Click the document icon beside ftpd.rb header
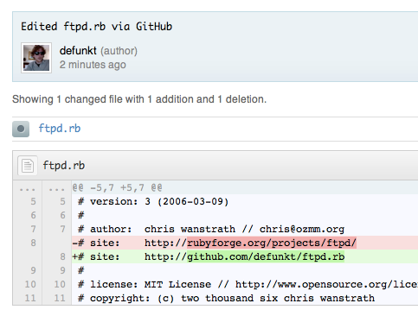This screenshot has height=316, width=418. click(x=28, y=166)
